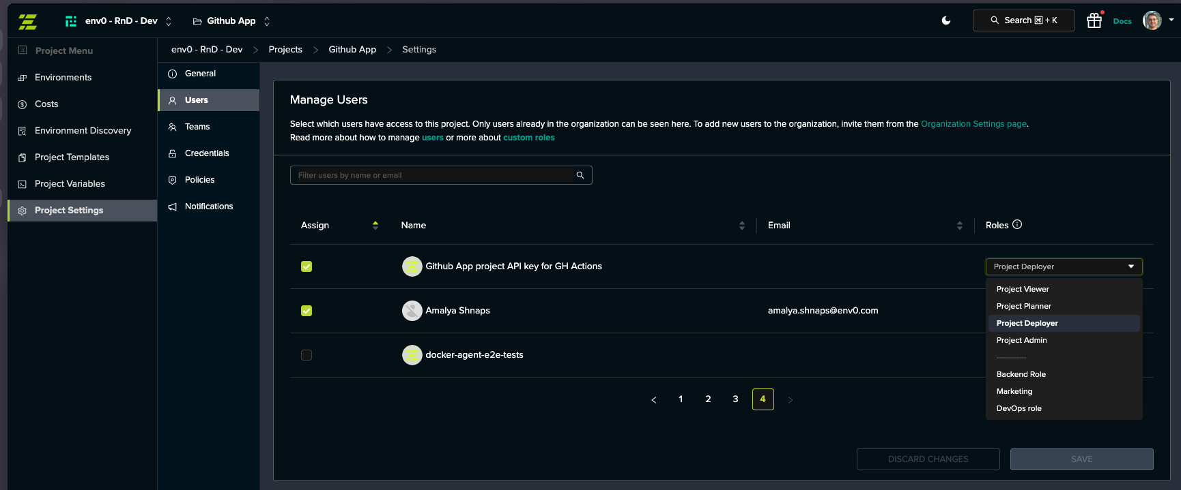
Task: Click Amalya Shnaps avatar icon
Action: [x=412, y=311]
